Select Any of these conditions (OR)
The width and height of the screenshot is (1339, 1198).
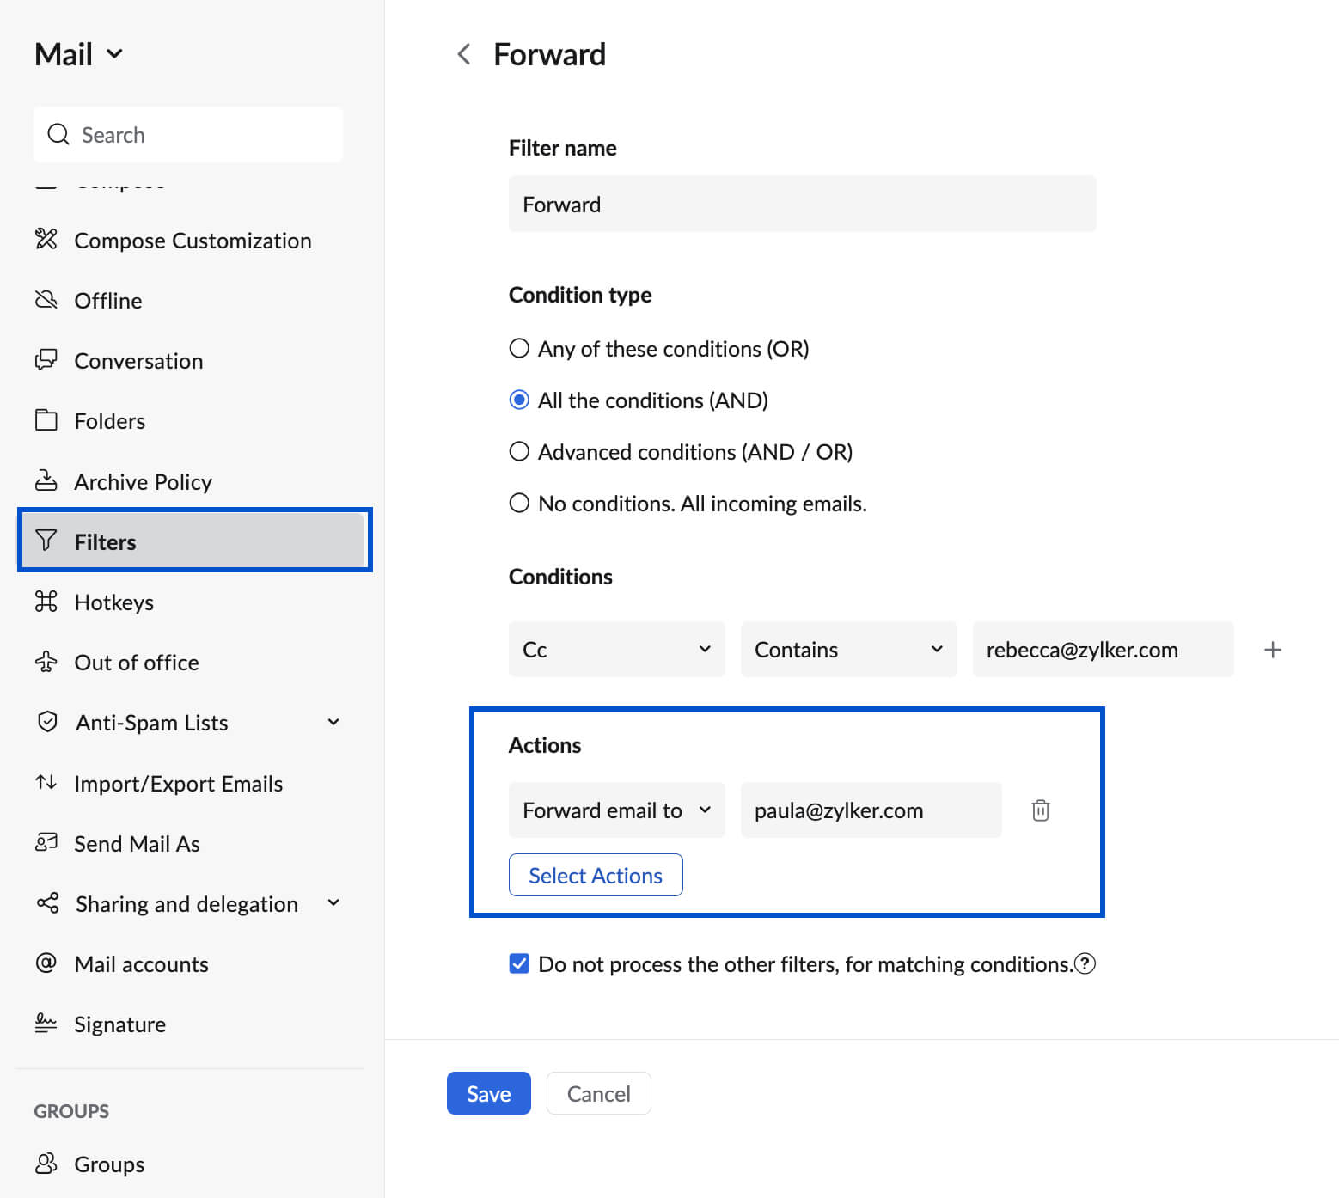(519, 349)
